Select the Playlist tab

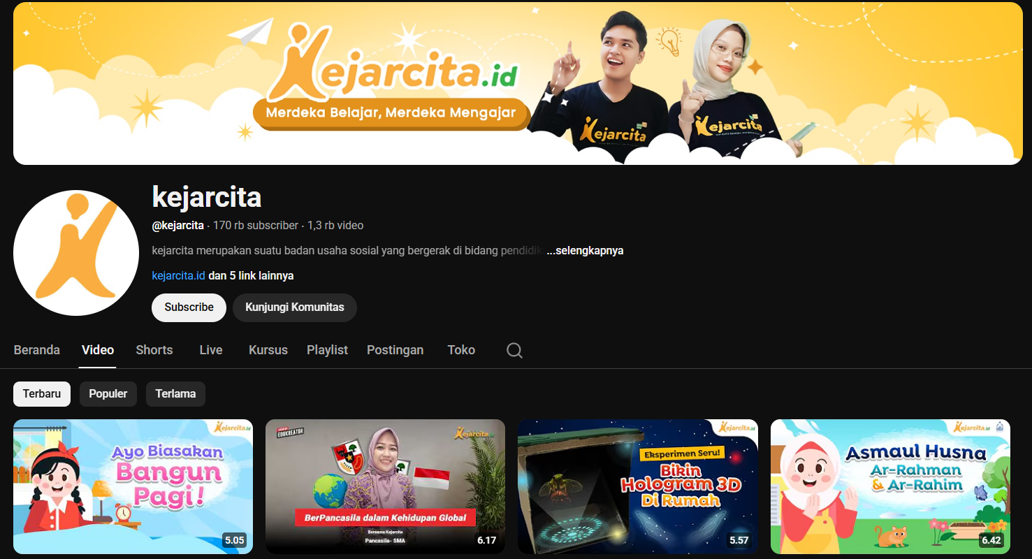pos(327,350)
